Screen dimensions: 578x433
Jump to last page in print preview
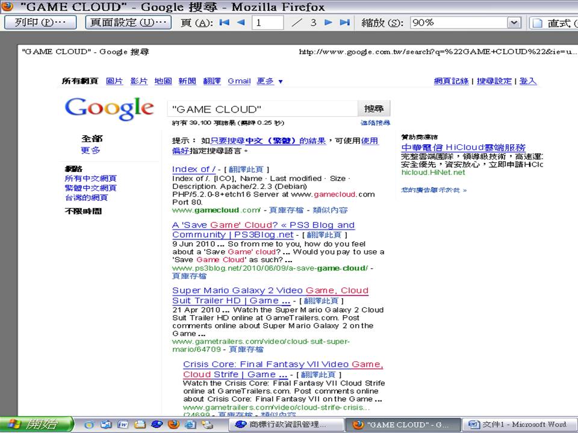point(344,23)
